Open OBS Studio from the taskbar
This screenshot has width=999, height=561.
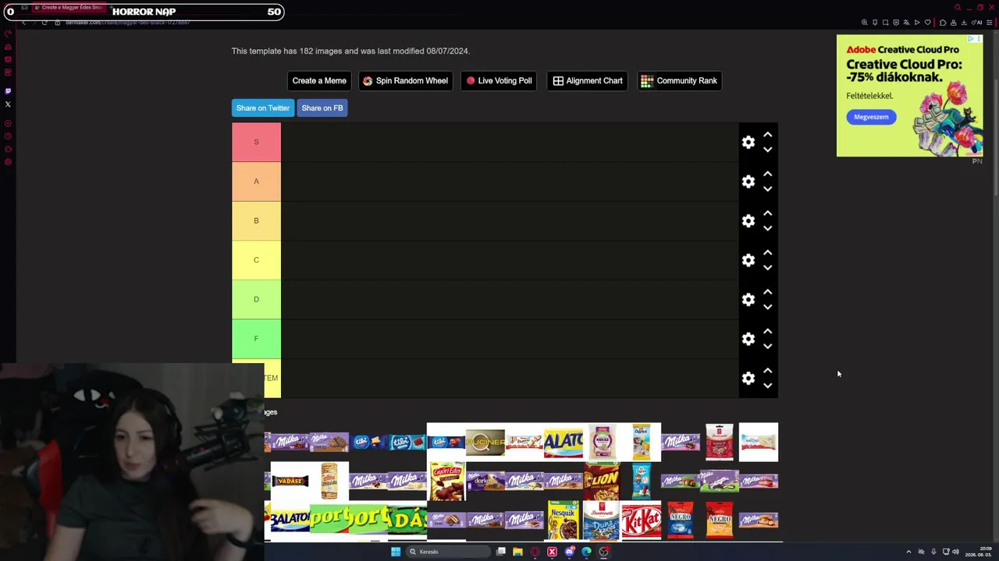(604, 552)
